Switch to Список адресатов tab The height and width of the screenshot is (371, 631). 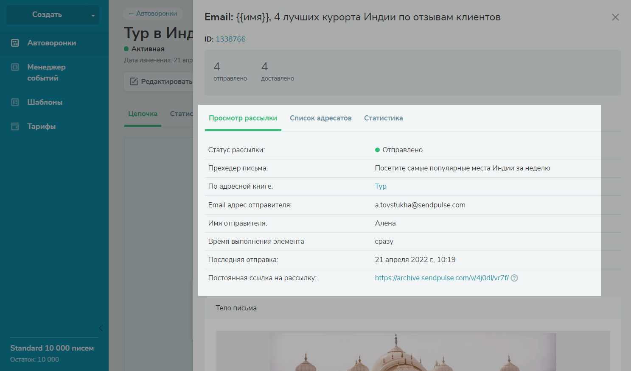(320, 118)
